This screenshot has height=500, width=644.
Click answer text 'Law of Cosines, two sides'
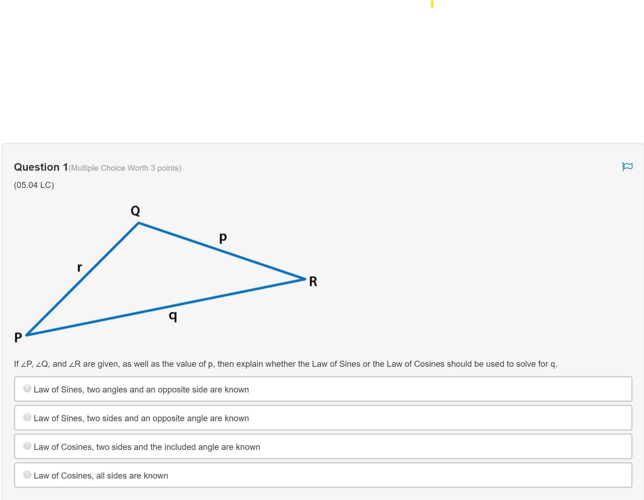[x=147, y=447]
